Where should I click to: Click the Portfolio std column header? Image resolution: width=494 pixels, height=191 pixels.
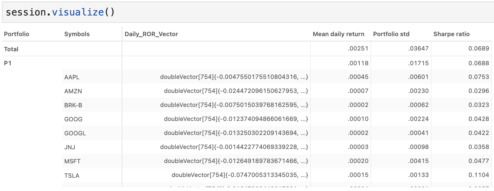pyautogui.click(x=391, y=34)
